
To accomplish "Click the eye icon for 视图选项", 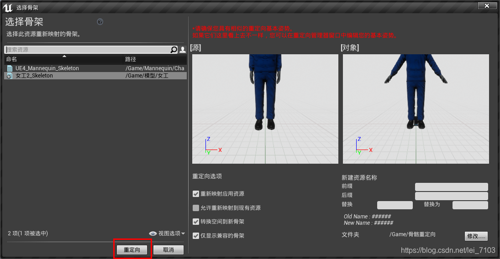I will (153, 233).
